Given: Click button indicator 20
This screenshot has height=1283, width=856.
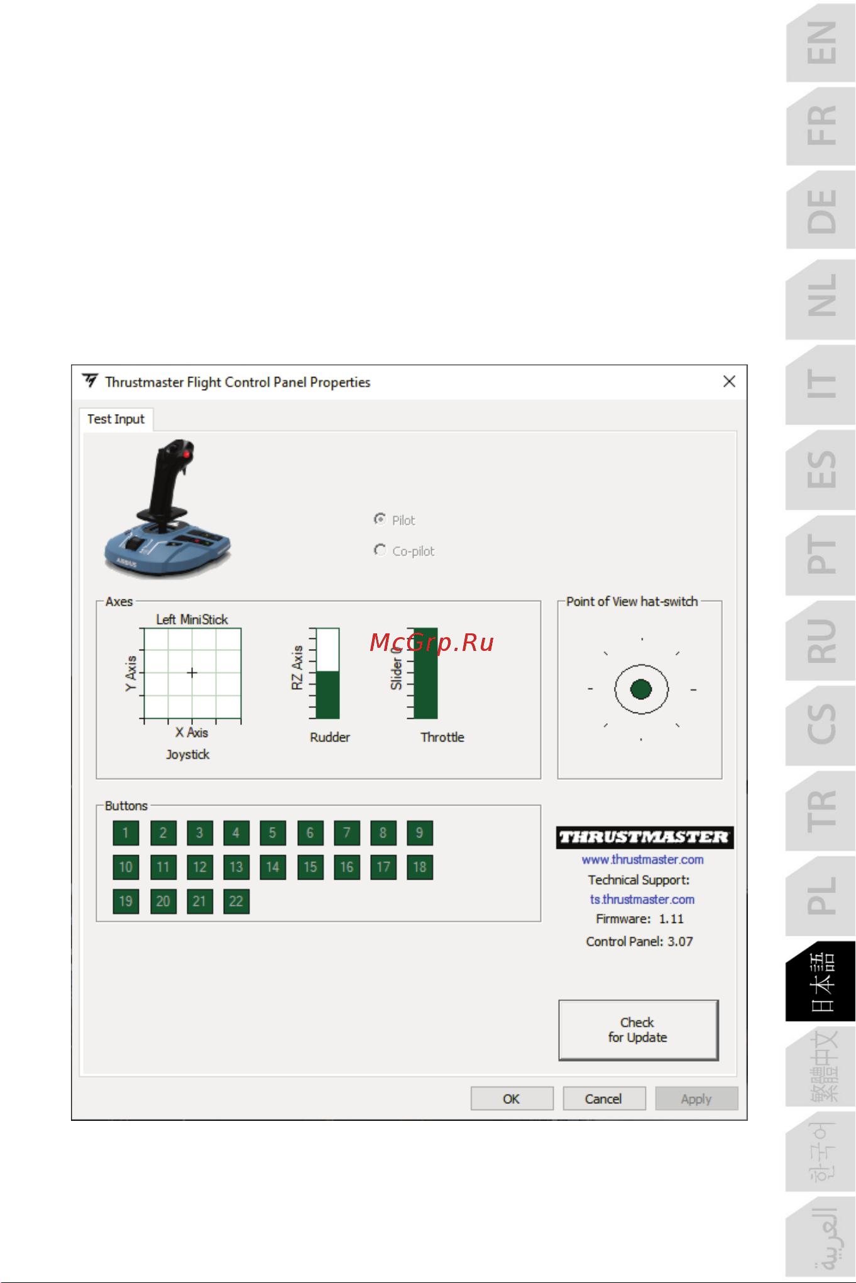Looking at the screenshot, I should pos(163,902).
